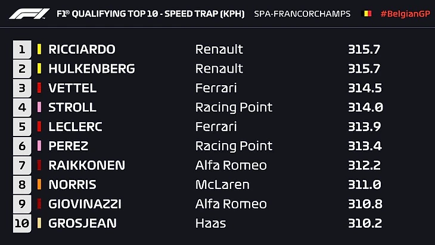Viewport: 435px width, 245px height.
Task: Click the #BelgianGP hashtag
Action: [405, 13]
